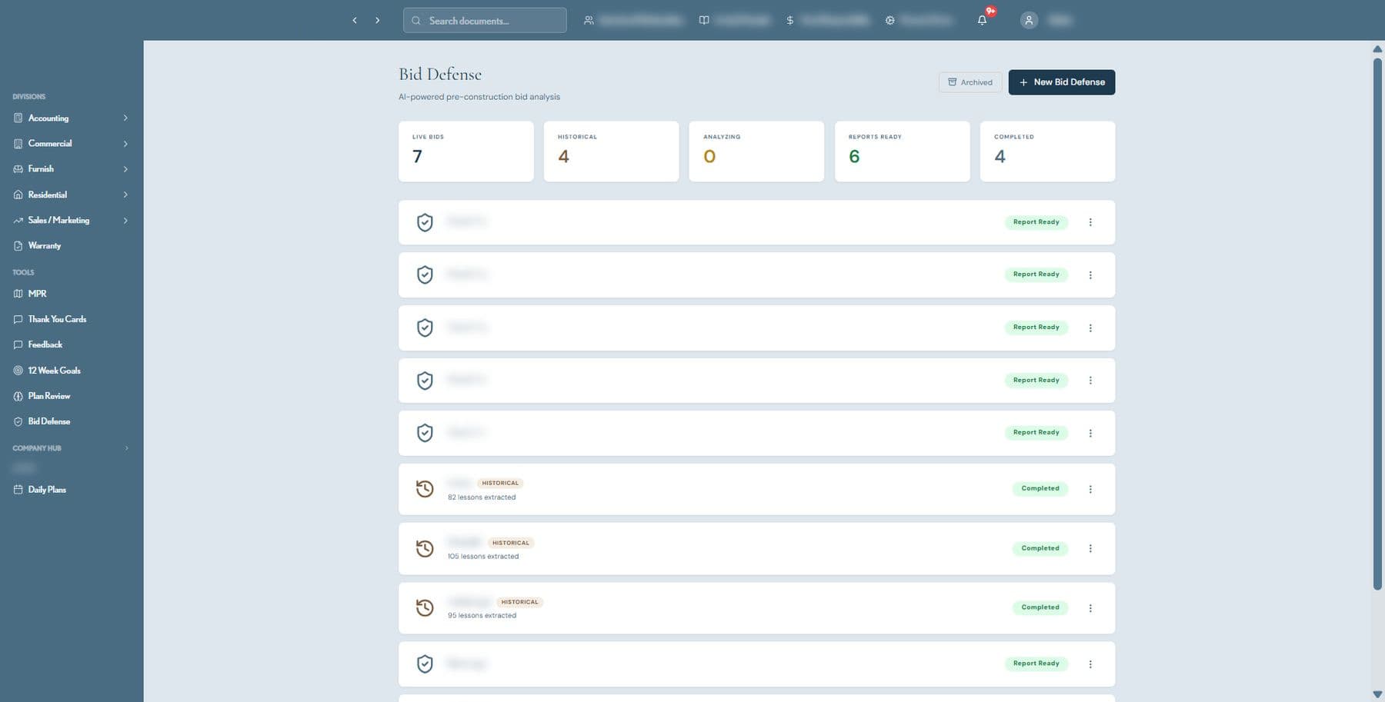Click the DIVISIONS sidebar header

click(29, 97)
